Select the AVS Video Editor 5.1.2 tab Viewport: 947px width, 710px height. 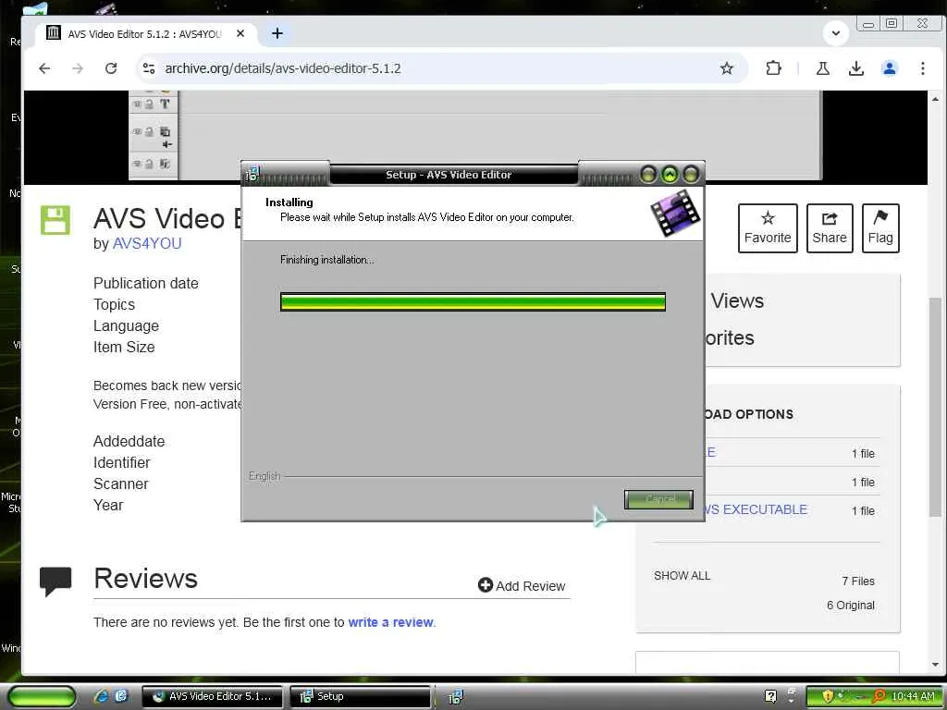[145, 34]
